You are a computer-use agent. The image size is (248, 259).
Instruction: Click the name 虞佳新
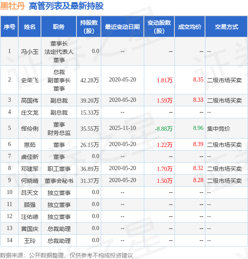point(30,156)
